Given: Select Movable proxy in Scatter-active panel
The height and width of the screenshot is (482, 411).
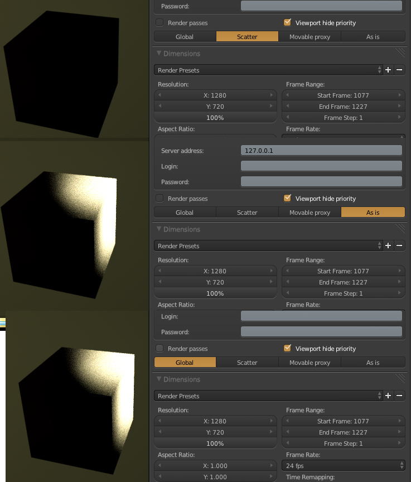Looking at the screenshot, I should 310,37.
